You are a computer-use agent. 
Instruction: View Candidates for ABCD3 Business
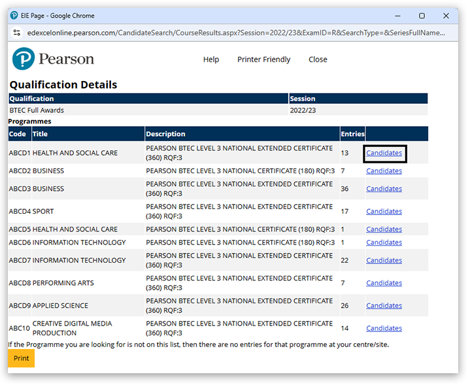pos(384,189)
